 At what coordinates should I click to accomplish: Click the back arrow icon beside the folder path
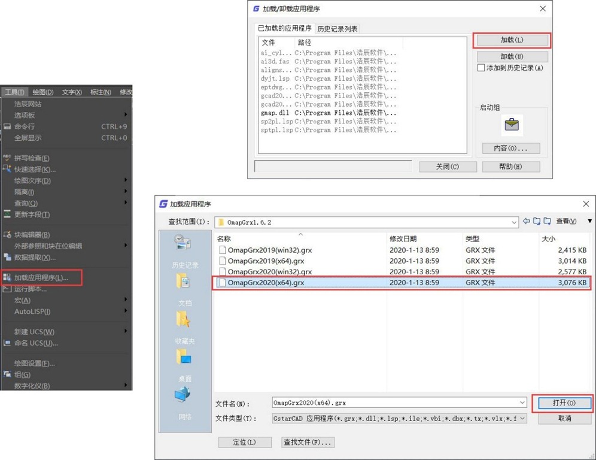(x=527, y=222)
